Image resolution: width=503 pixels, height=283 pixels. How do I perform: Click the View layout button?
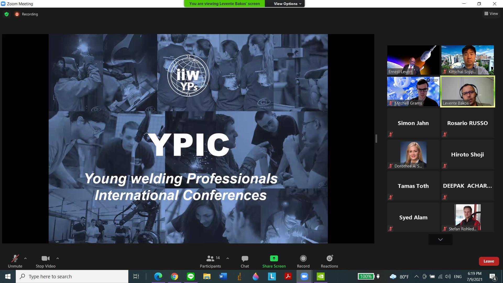(x=491, y=14)
